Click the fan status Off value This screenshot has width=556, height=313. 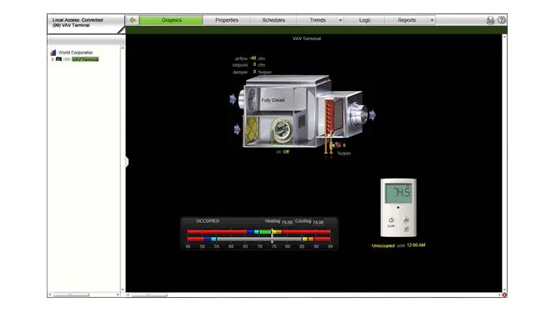286,152
